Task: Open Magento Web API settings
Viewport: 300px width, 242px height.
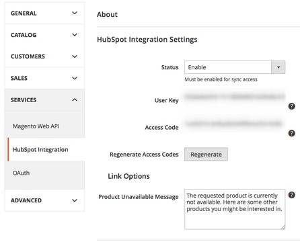Action: click(x=36, y=126)
